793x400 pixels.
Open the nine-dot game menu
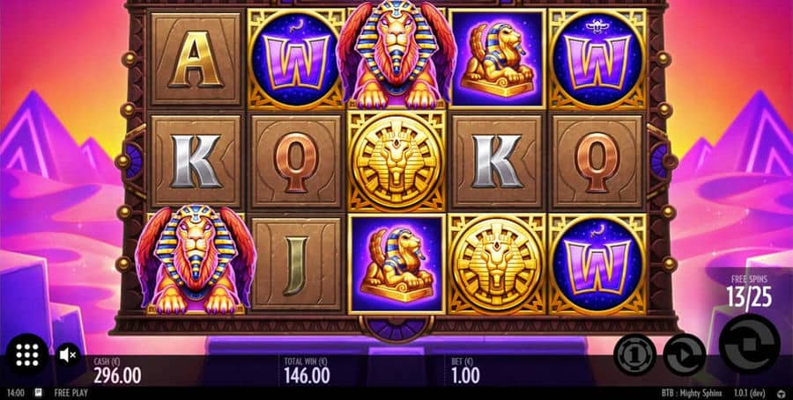[x=27, y=354]
